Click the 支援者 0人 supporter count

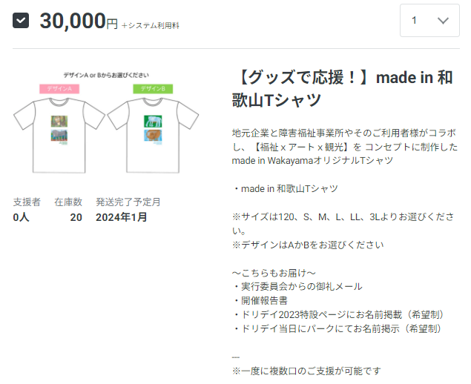[x=27, y=210]
